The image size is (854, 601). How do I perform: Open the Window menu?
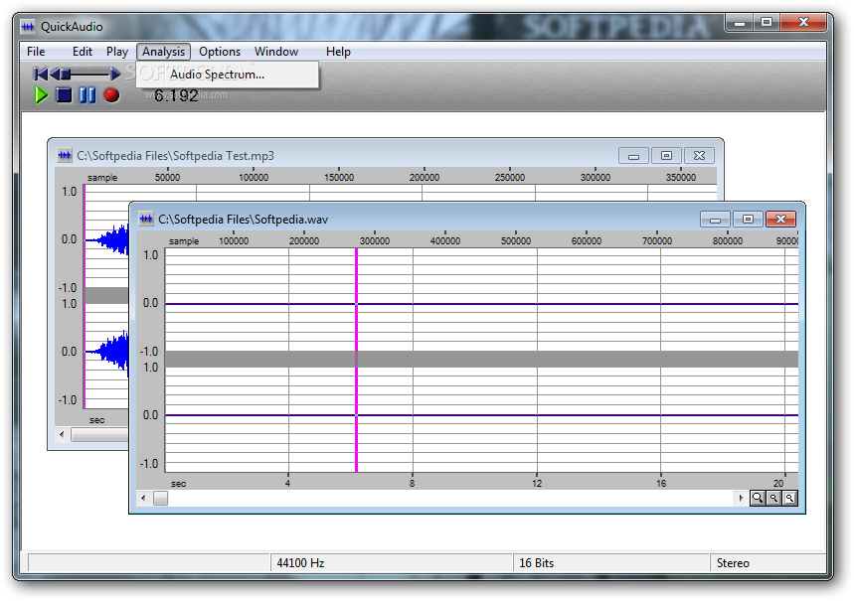pyautogui.click(x=276, y=52)
